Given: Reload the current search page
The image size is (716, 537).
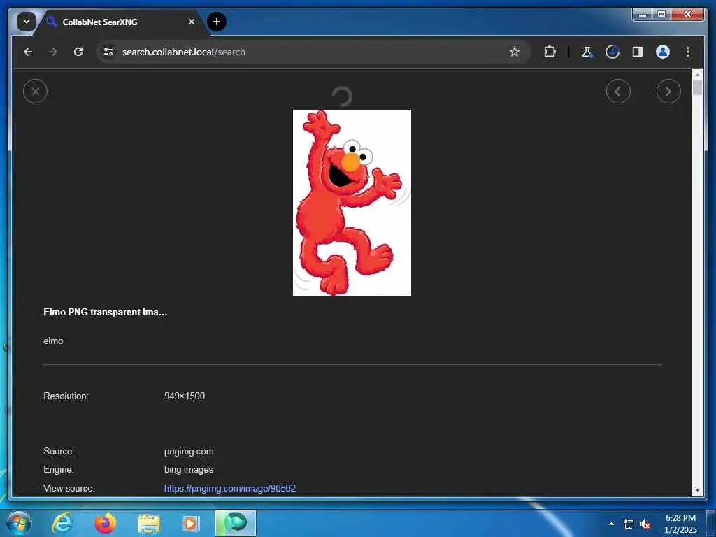Looking at the screenshot, I should (x=78, y=52).
